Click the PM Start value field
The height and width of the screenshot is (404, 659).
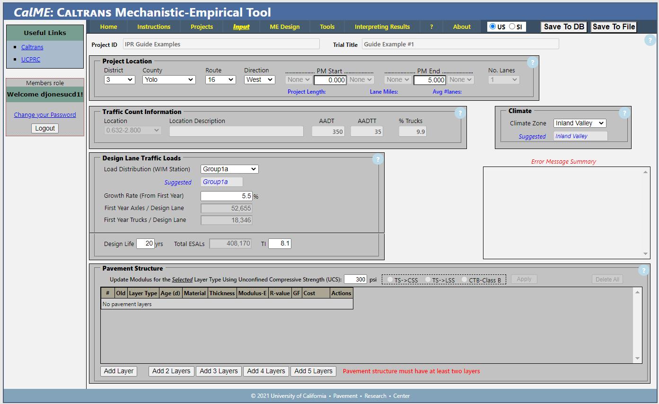point(330,80)
